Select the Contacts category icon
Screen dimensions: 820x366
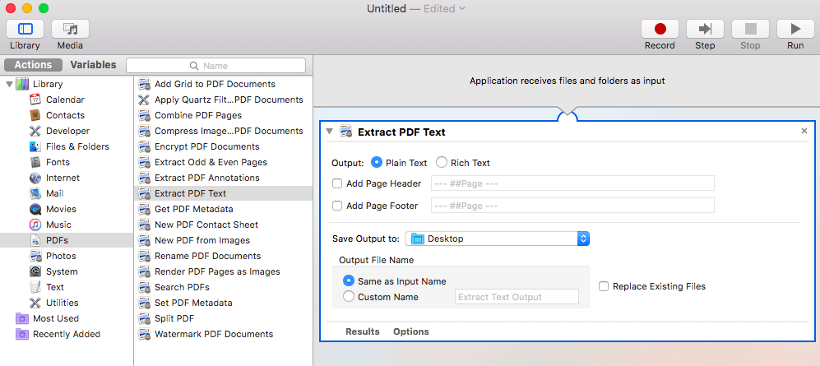(x=35, y=115)
